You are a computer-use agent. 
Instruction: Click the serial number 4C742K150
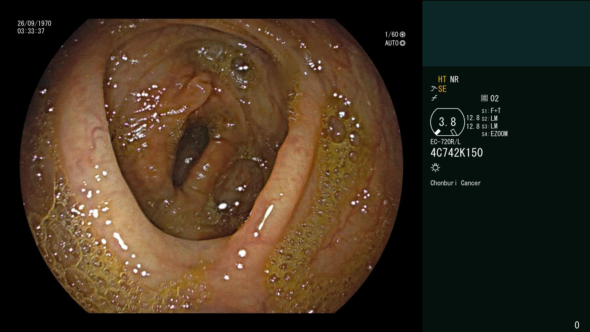click(457, 153)
